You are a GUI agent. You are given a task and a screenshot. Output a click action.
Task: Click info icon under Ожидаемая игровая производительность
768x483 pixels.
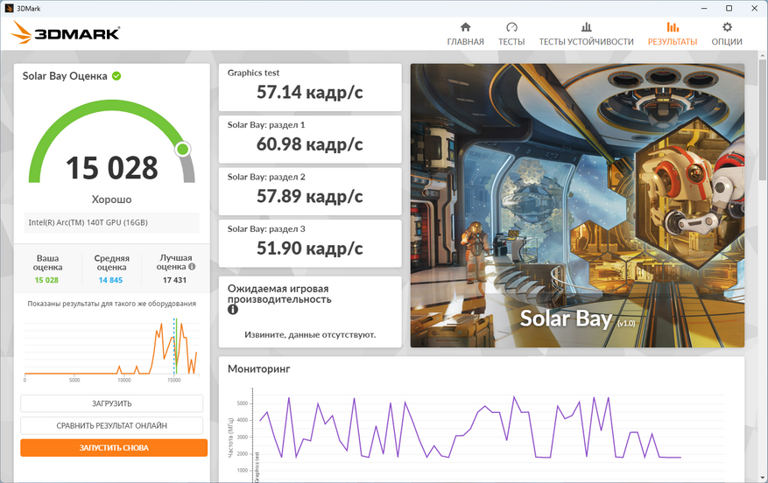point(233,310)
